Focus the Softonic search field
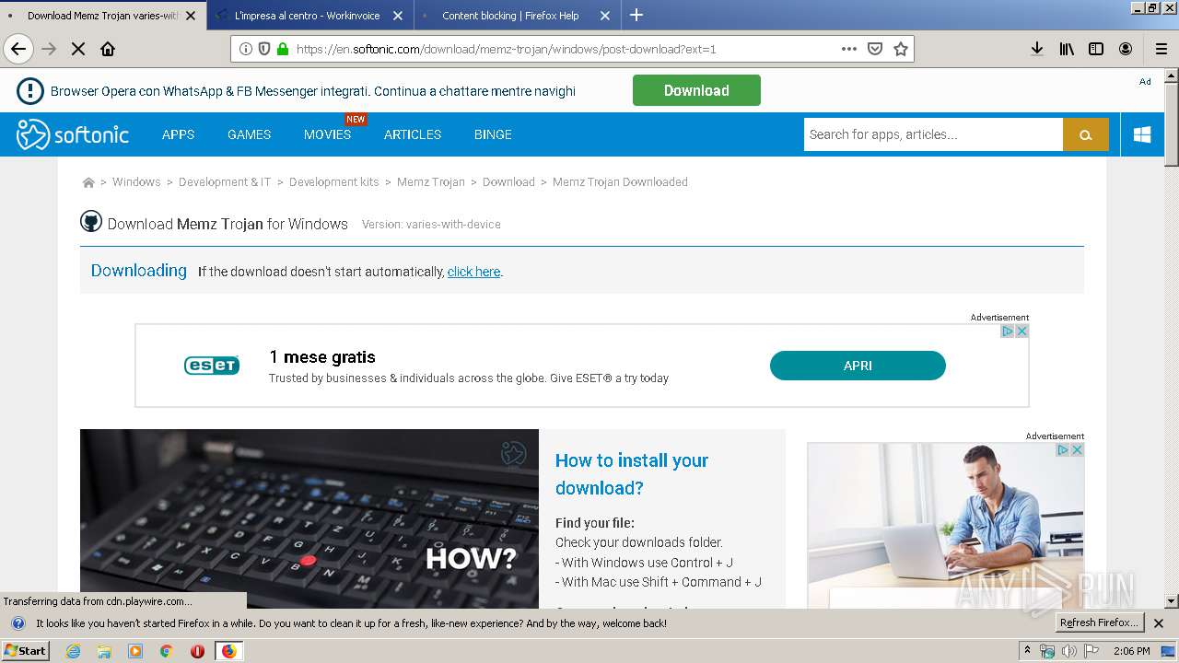 pos(933,134)
